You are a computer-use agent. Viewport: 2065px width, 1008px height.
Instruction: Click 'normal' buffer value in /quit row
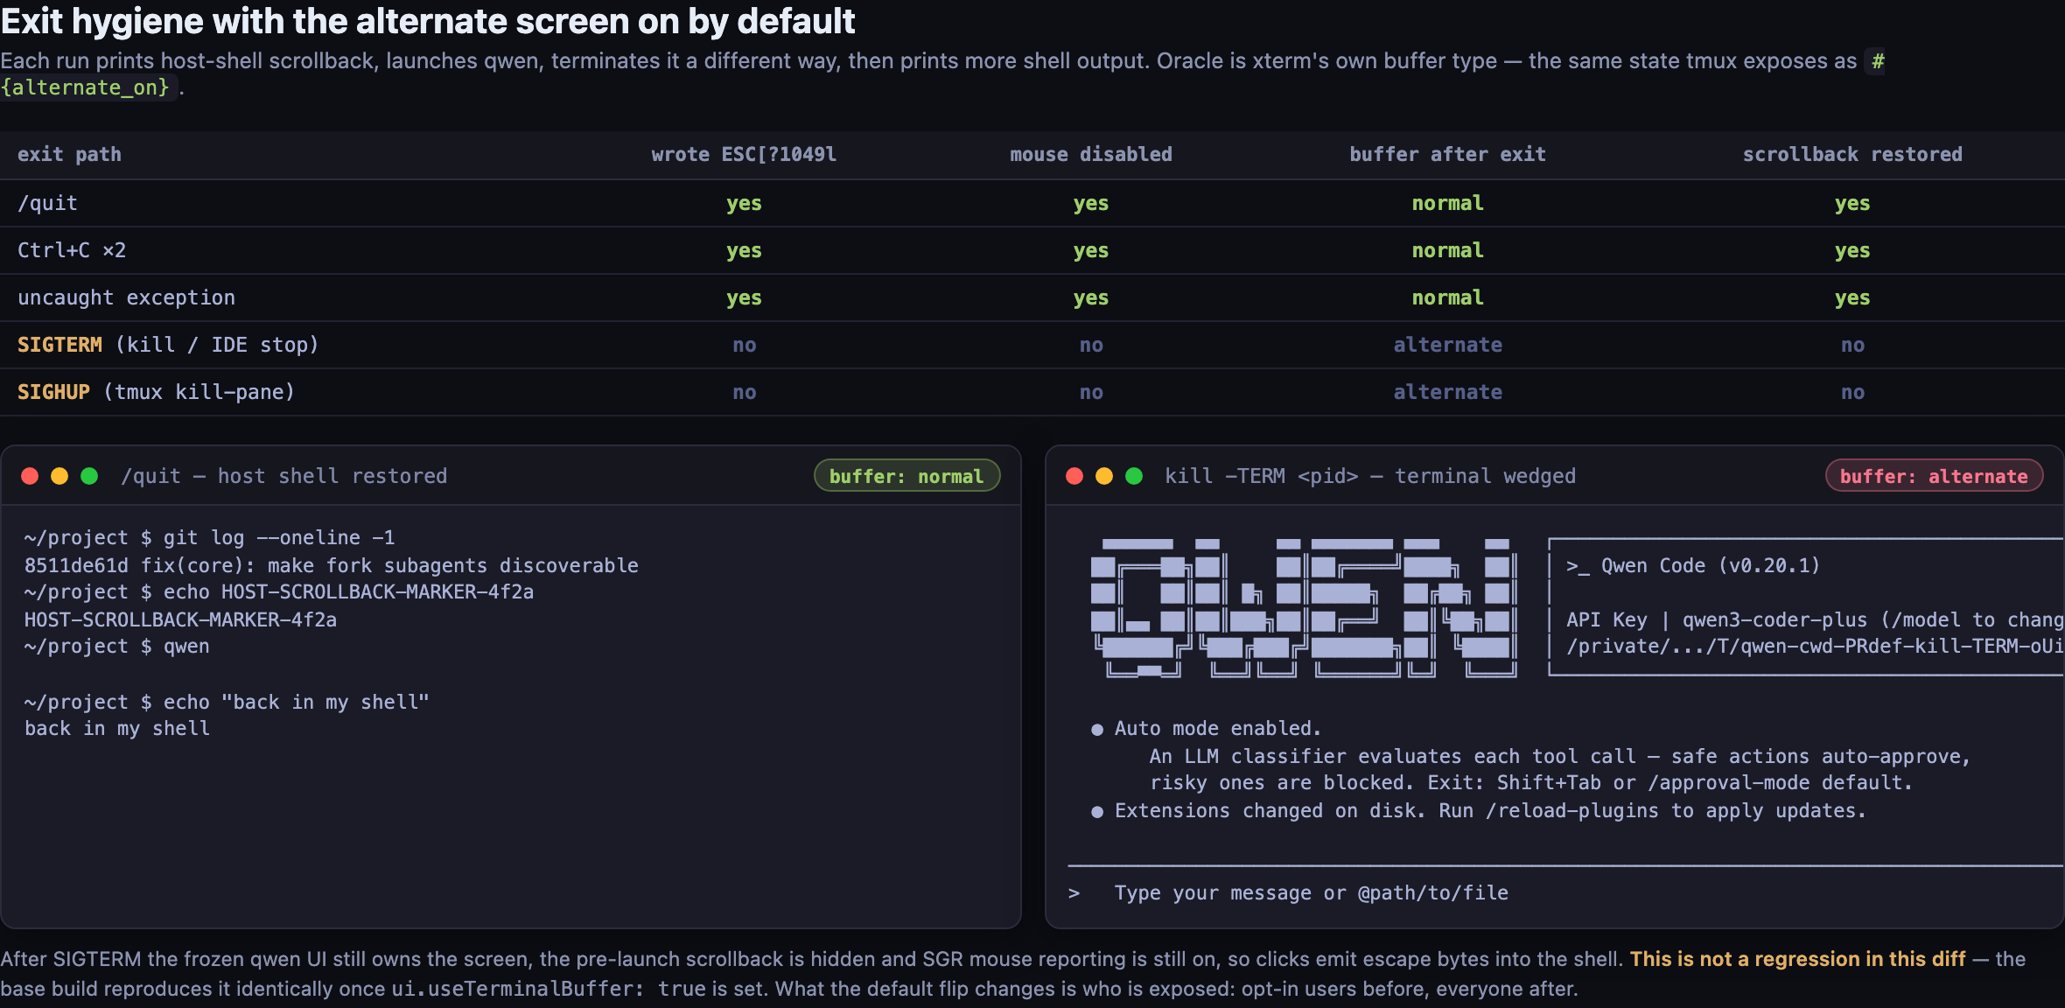point(1447,203)
